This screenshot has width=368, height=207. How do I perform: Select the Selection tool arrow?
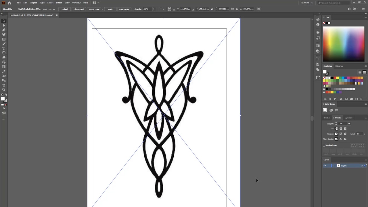click(4, 21)
